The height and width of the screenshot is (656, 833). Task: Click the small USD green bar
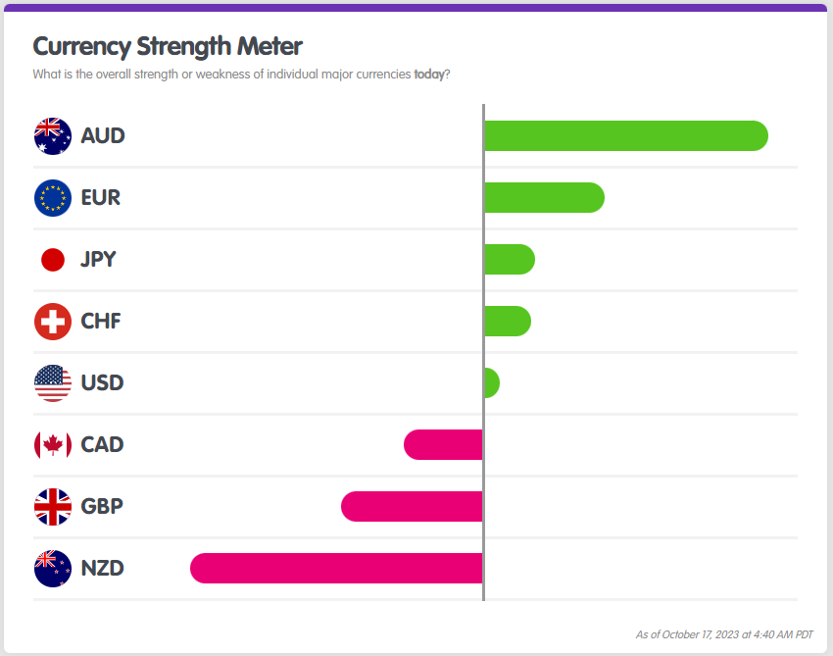pos(492,383)
